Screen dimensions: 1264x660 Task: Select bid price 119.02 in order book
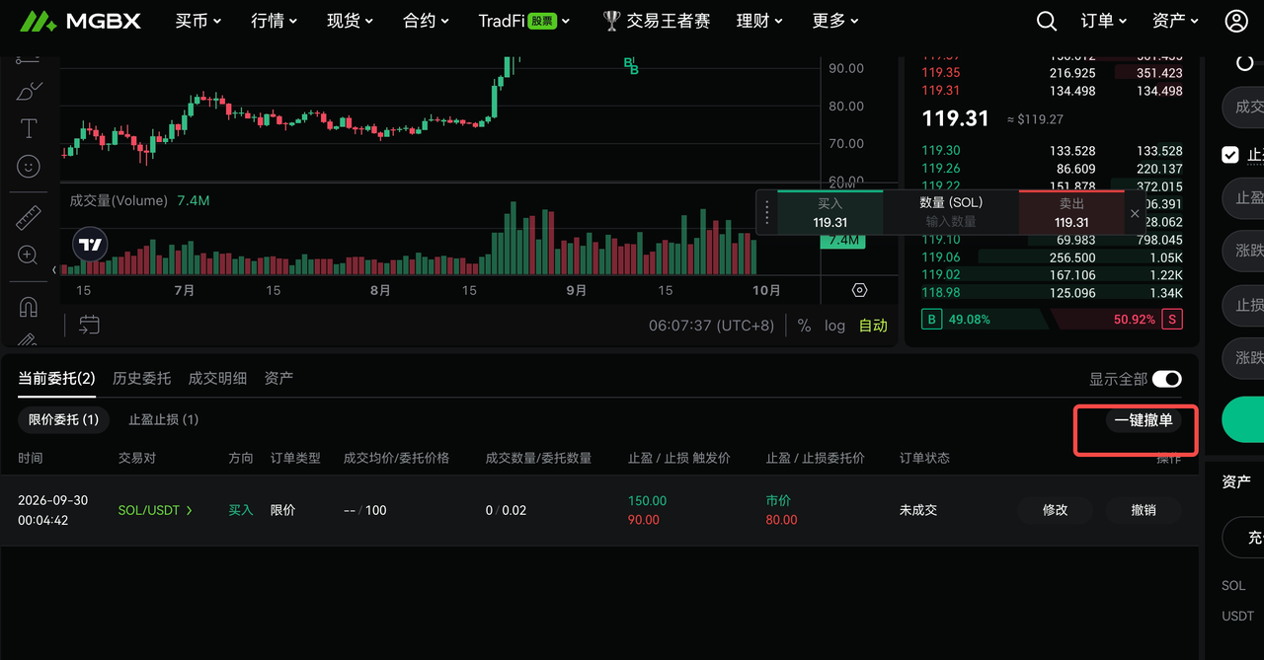pyautogui.click(x=940, y=275)
